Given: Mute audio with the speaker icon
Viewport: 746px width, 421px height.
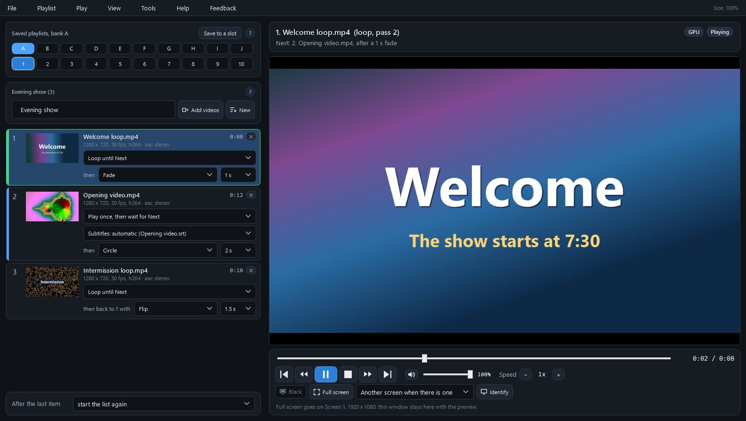Looking at the screenshot, I should coord(411,374).
